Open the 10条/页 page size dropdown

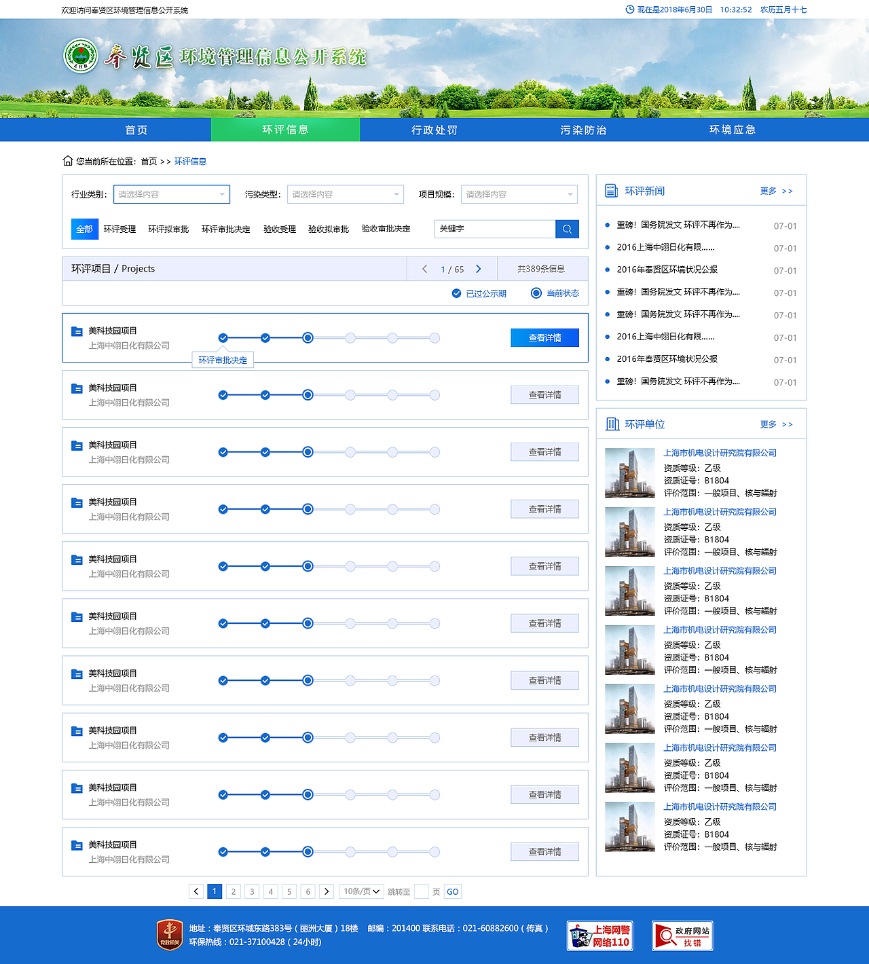[362, 891]
